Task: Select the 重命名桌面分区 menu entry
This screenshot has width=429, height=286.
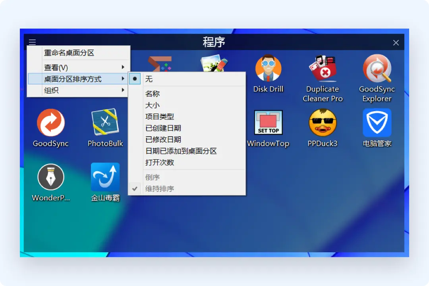Action: (x=79, y=53)
